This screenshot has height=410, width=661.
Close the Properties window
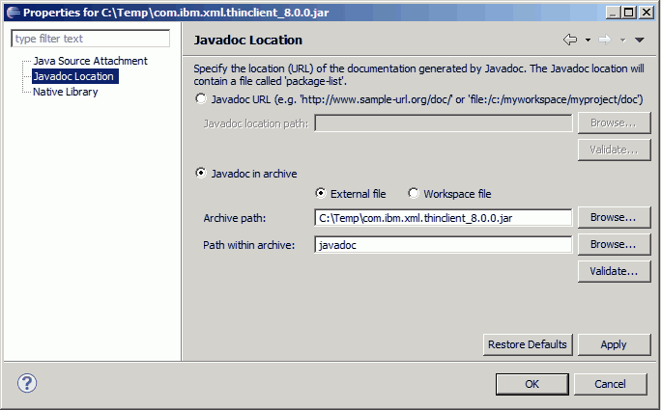click(x=646, y=13)
